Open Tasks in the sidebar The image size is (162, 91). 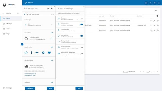coord(8,29)
